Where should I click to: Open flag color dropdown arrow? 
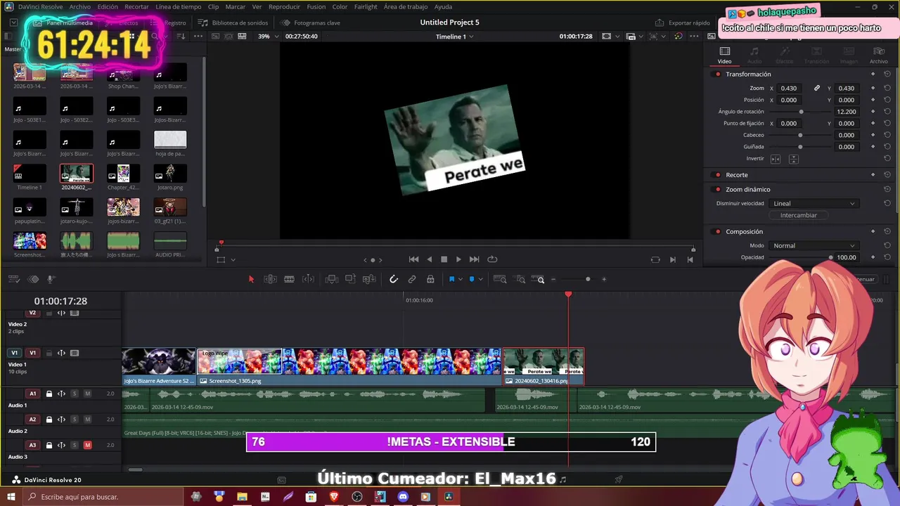pos(460,279)
